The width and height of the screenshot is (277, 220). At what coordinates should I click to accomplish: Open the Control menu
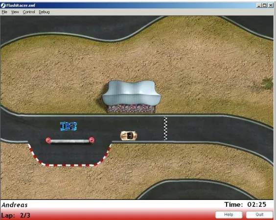29,12
